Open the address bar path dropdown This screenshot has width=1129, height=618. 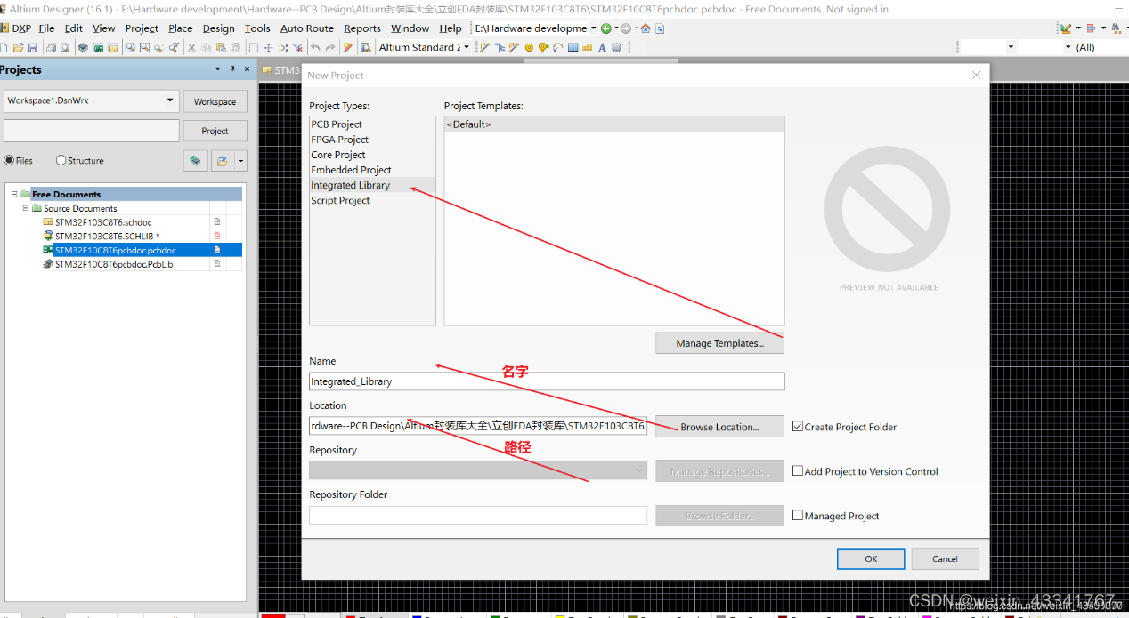click(x=593, y=28)
